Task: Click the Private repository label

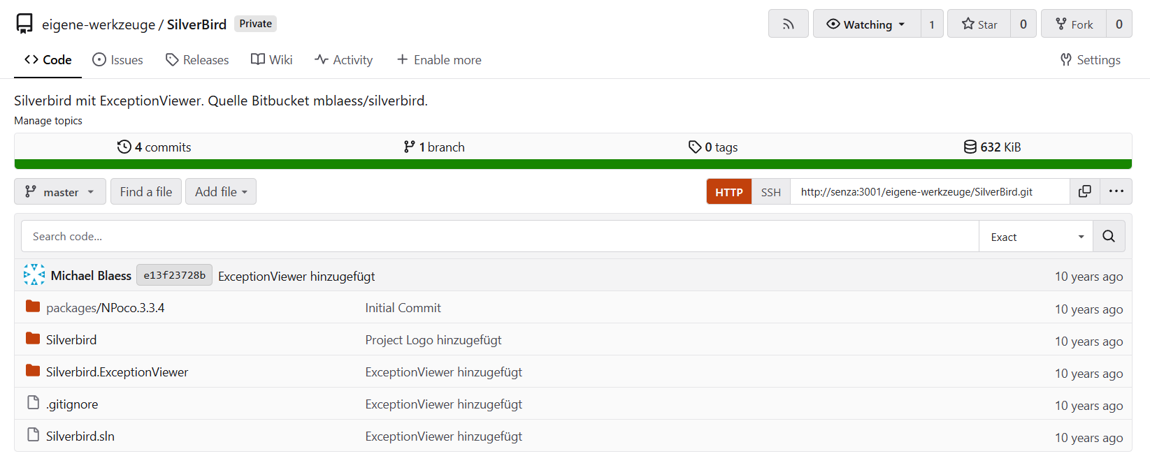Action: (x=255, y=24)
